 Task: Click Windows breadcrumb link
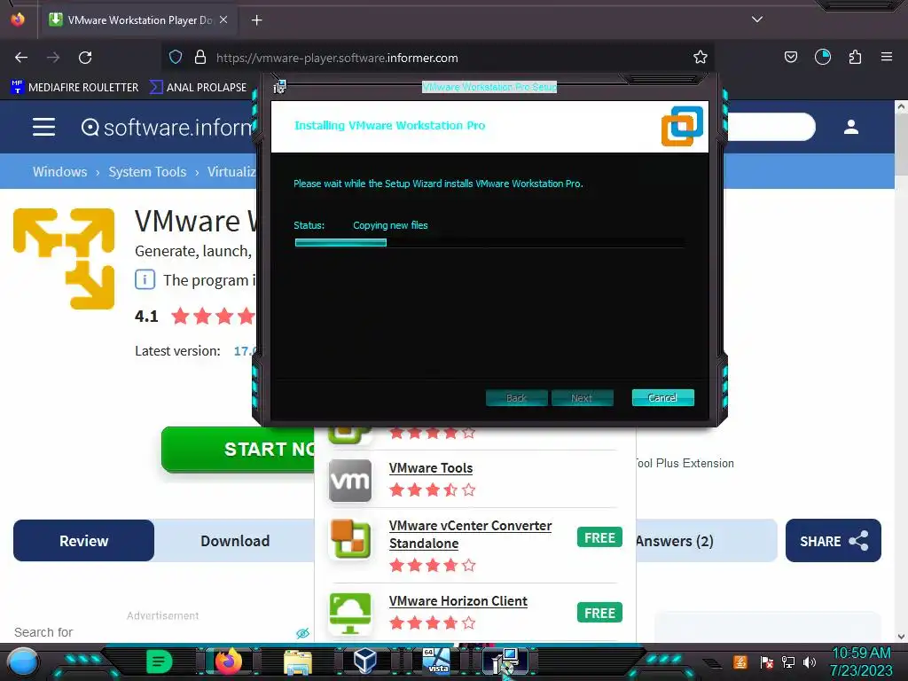coord(59,172)
